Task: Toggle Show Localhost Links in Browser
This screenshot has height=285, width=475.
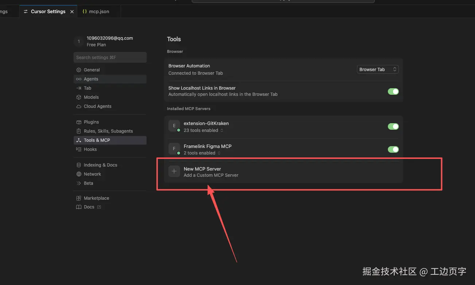Action: pos(393,91)
